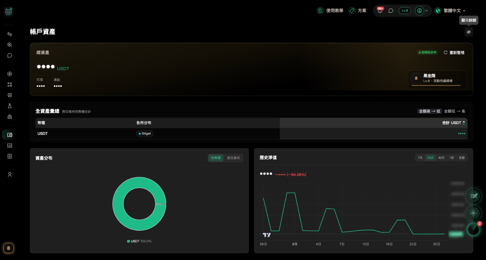Click the circular dollar swap sidebar icon

[10, 74]
